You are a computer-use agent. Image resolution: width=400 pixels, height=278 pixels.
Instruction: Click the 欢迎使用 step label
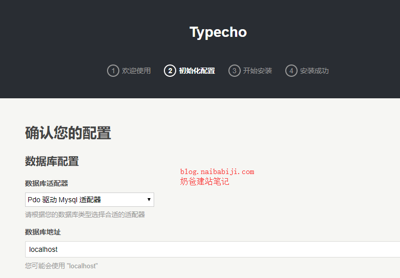136,71
